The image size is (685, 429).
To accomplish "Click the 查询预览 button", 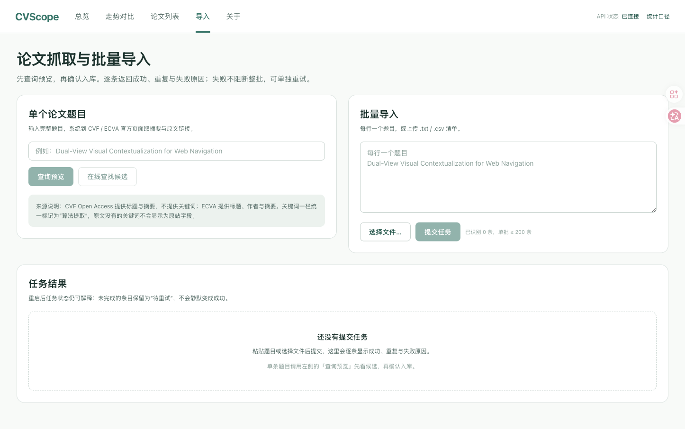I will 51,177.
